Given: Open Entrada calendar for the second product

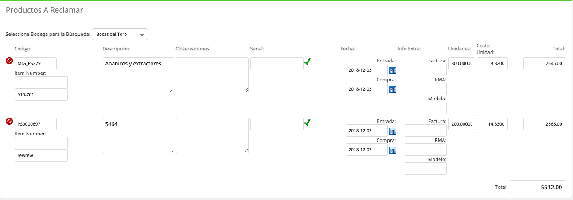Looking at the screenshot, I should tap(392, 131).
